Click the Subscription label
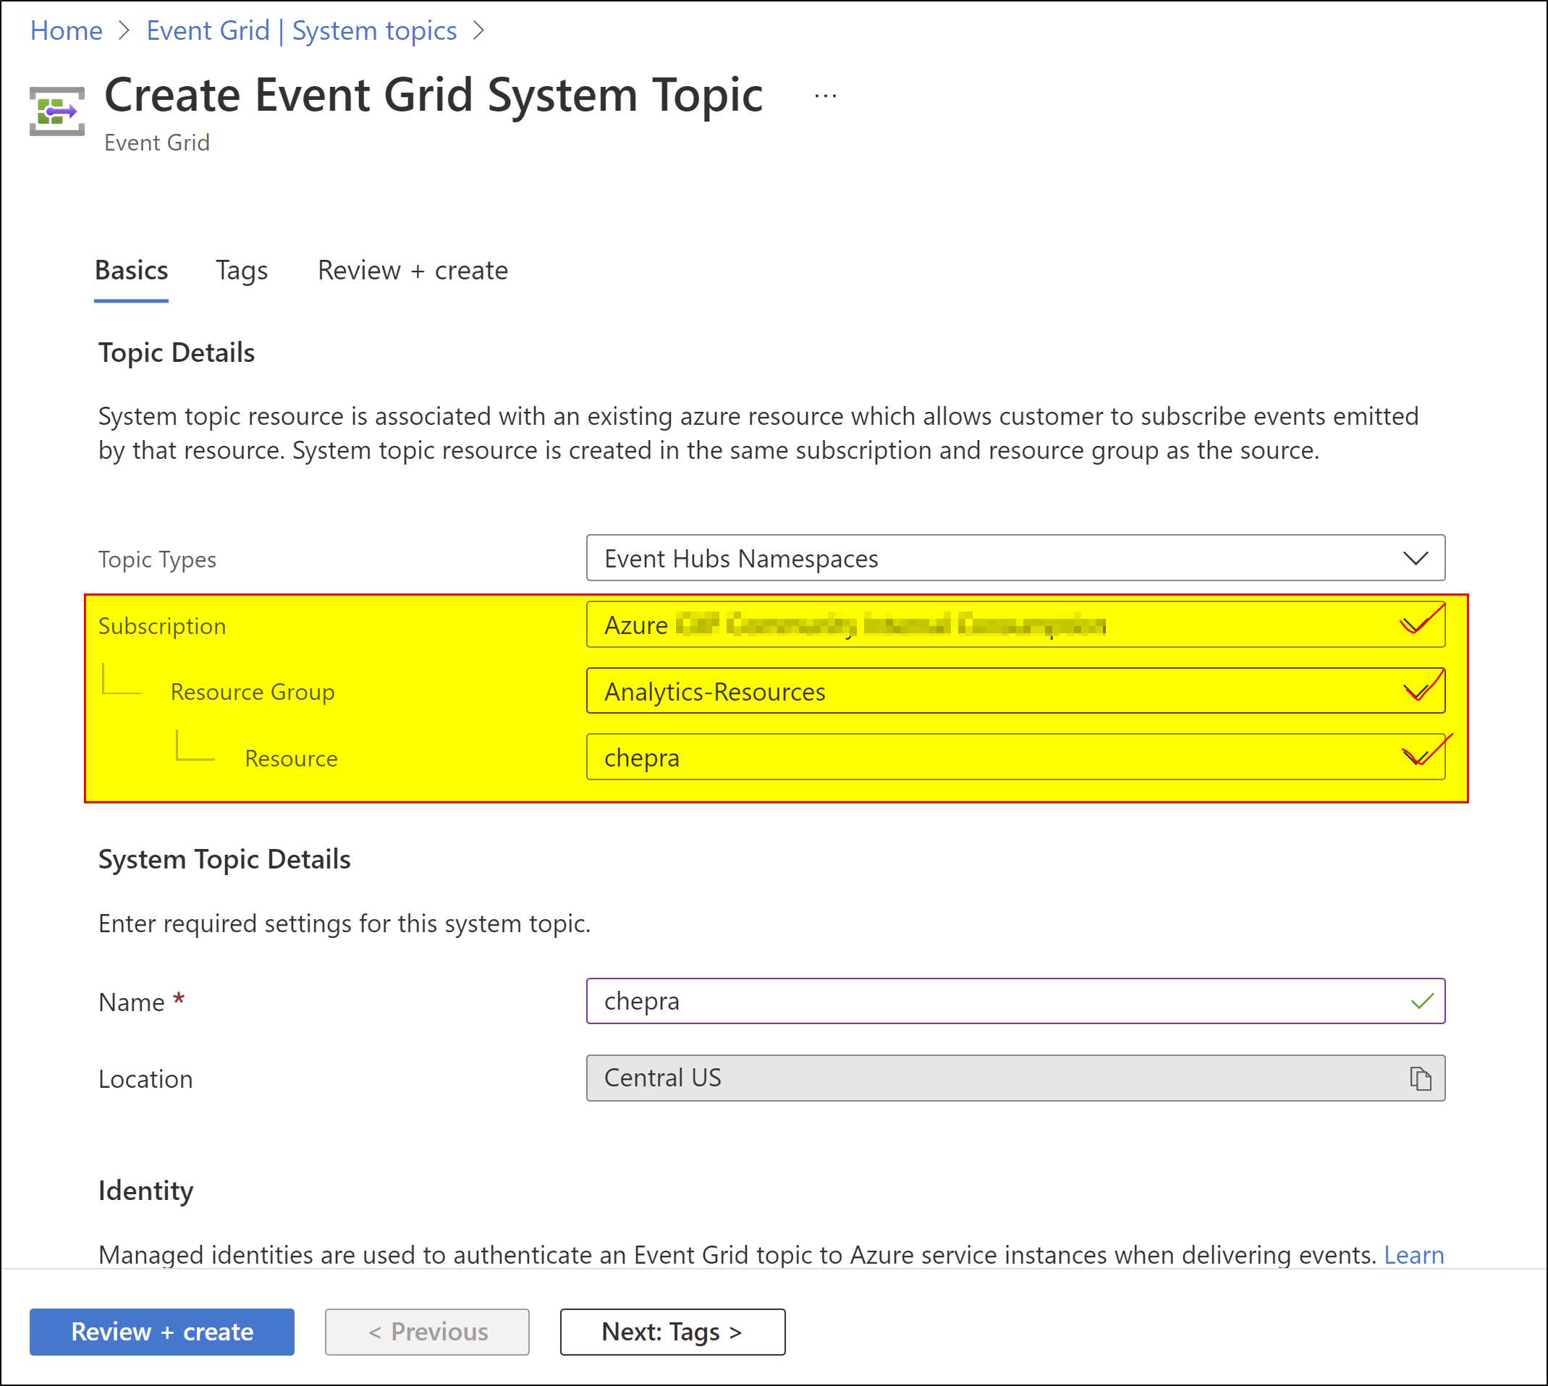This screenshot has height=1386, width=1548. pos(162,626)
